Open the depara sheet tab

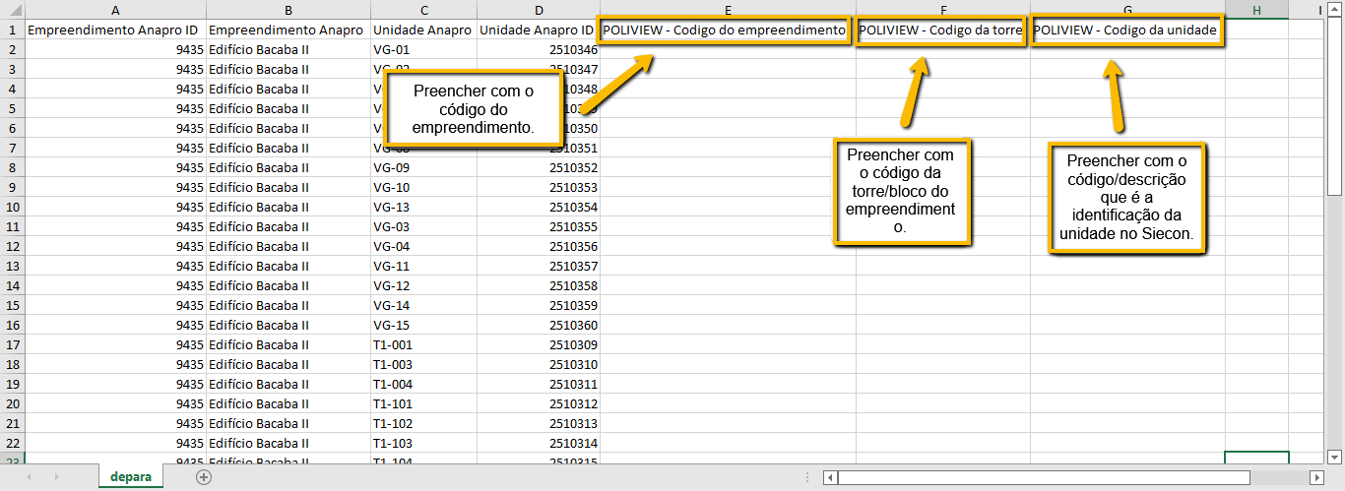tap(131, 477)
